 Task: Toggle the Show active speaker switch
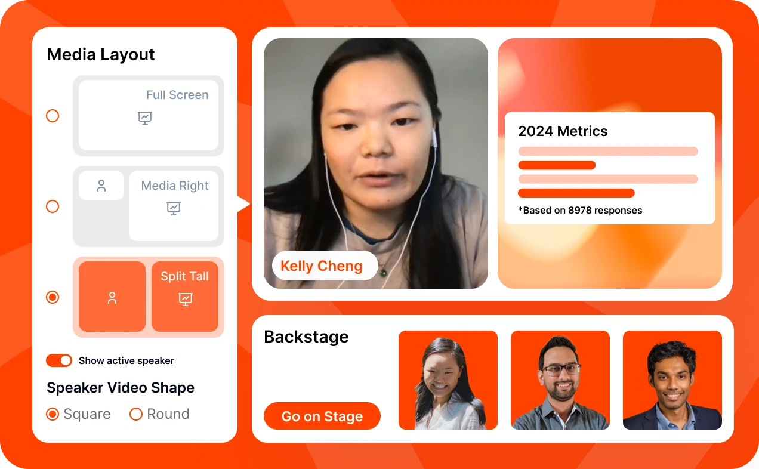(x=59, y=360)
